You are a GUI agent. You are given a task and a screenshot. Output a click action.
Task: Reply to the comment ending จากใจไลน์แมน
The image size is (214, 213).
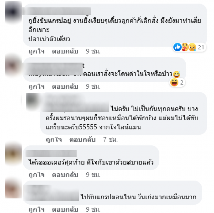pyautogui.click(x=82, y=140)
